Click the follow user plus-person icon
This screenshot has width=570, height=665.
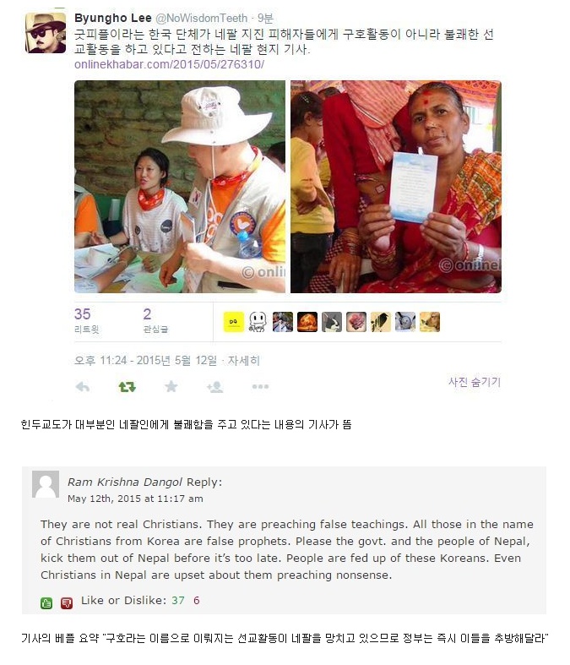215,386
